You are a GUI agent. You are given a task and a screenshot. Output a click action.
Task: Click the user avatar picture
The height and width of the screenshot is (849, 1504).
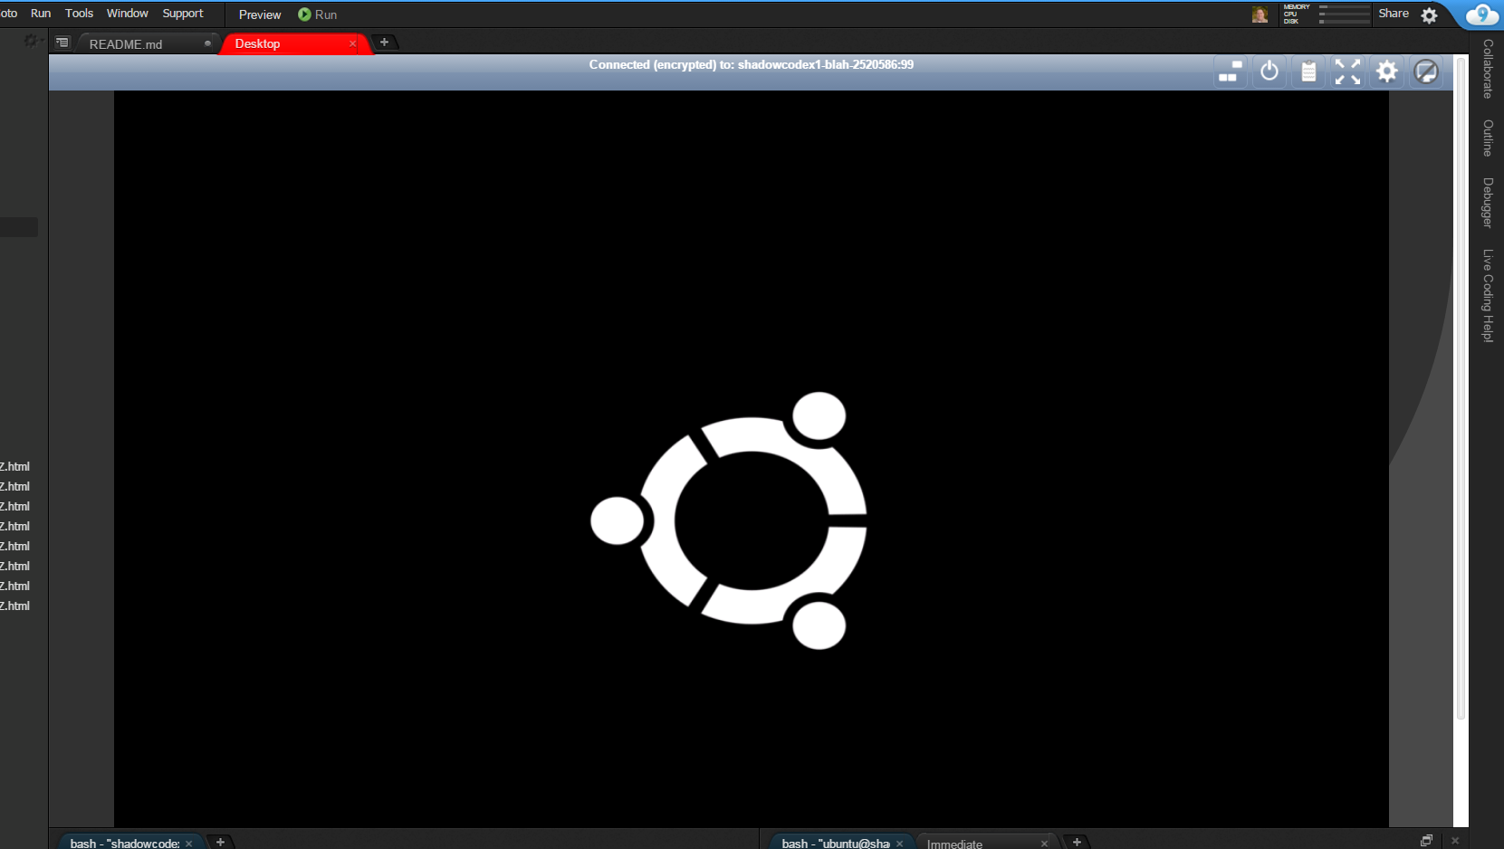point(1260,14)
